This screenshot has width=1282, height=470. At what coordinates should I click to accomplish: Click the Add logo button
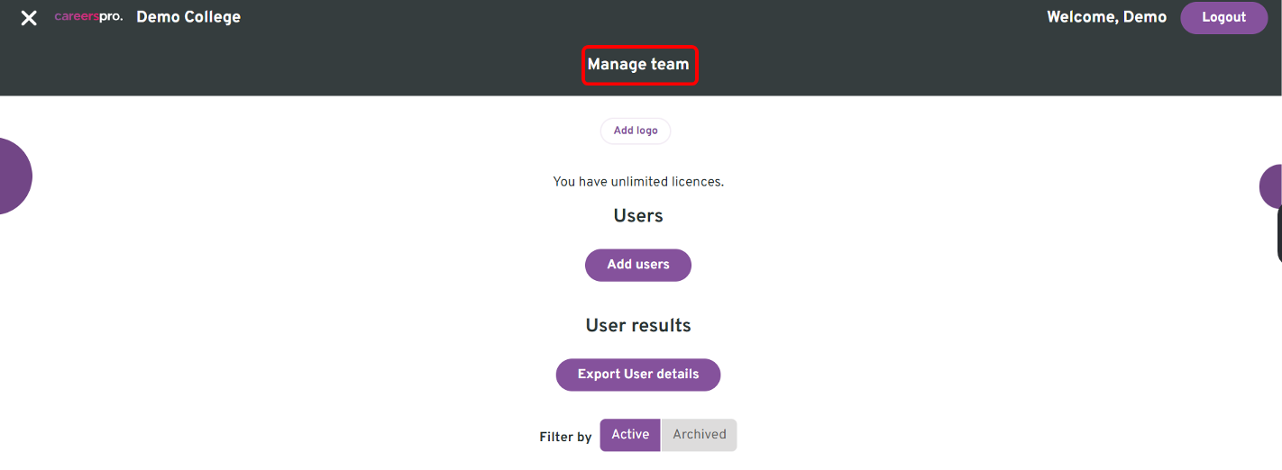click(636, 131)
